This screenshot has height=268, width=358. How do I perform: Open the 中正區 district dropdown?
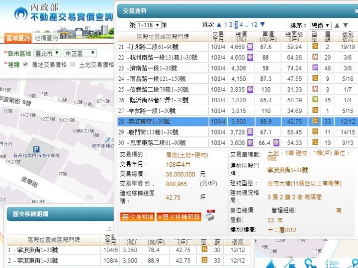[x=81, y=53]
